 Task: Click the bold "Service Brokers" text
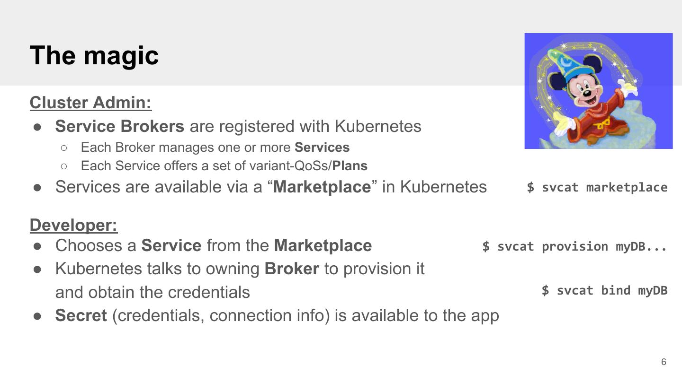(120, 127)
